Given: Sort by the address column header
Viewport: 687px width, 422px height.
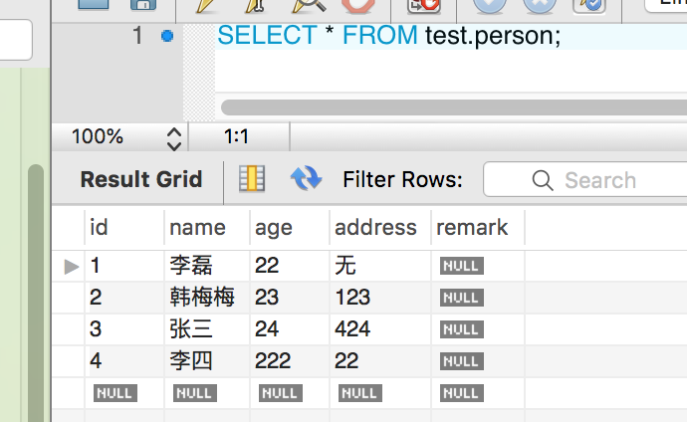Looking at the screenshot, I should (x=380, y=228).
